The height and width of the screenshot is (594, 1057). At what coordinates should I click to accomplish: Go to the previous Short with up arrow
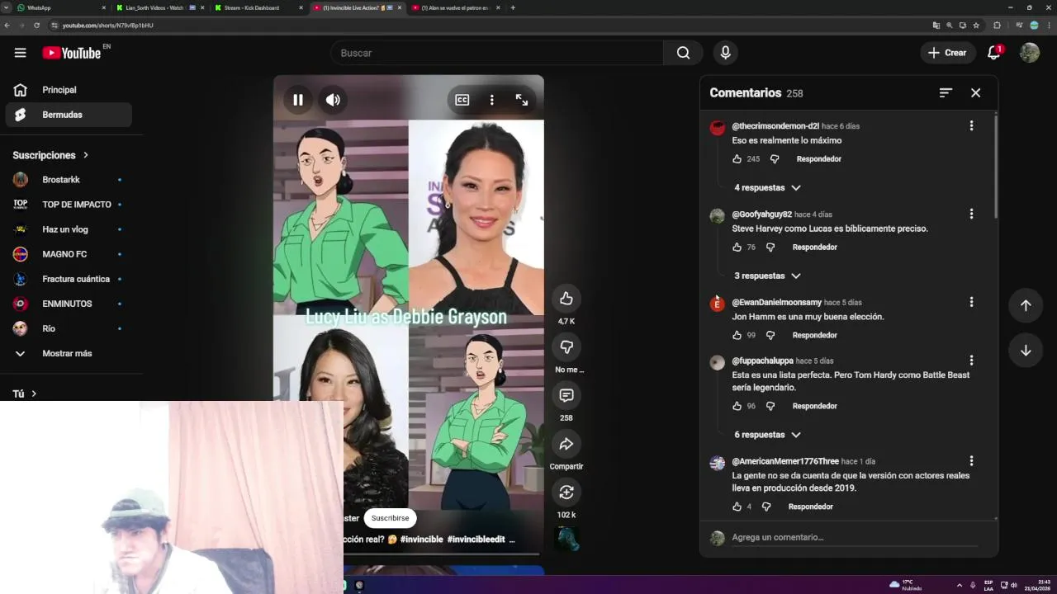coord(1026,305)
